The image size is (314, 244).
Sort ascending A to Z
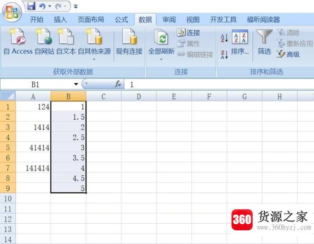[x=224, y=38]
